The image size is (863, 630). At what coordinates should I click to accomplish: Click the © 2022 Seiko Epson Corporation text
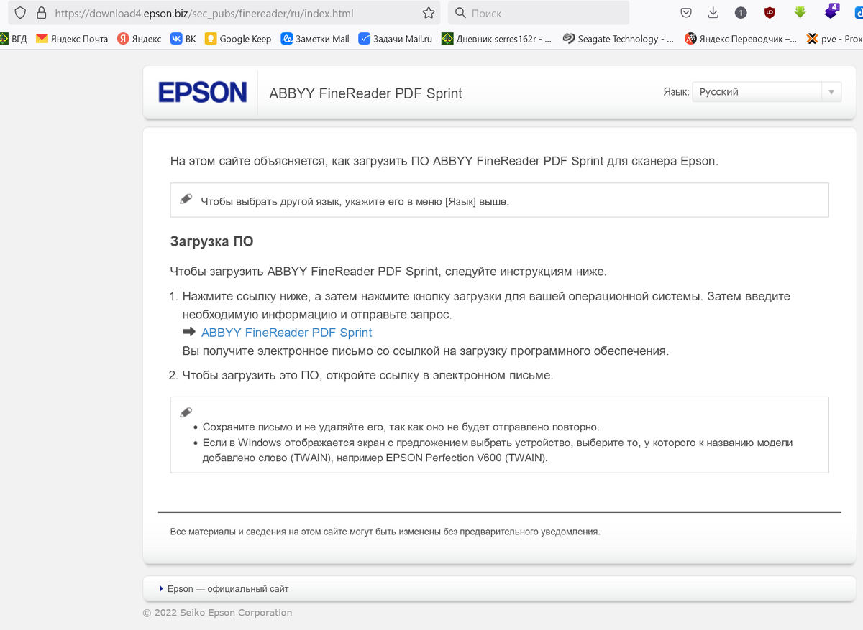tap(217, 613)
